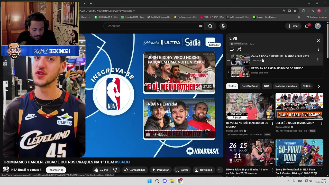Open the Chrome extensions puzzle icon
This screenshot has height=185, width=329.
point(304,11)
